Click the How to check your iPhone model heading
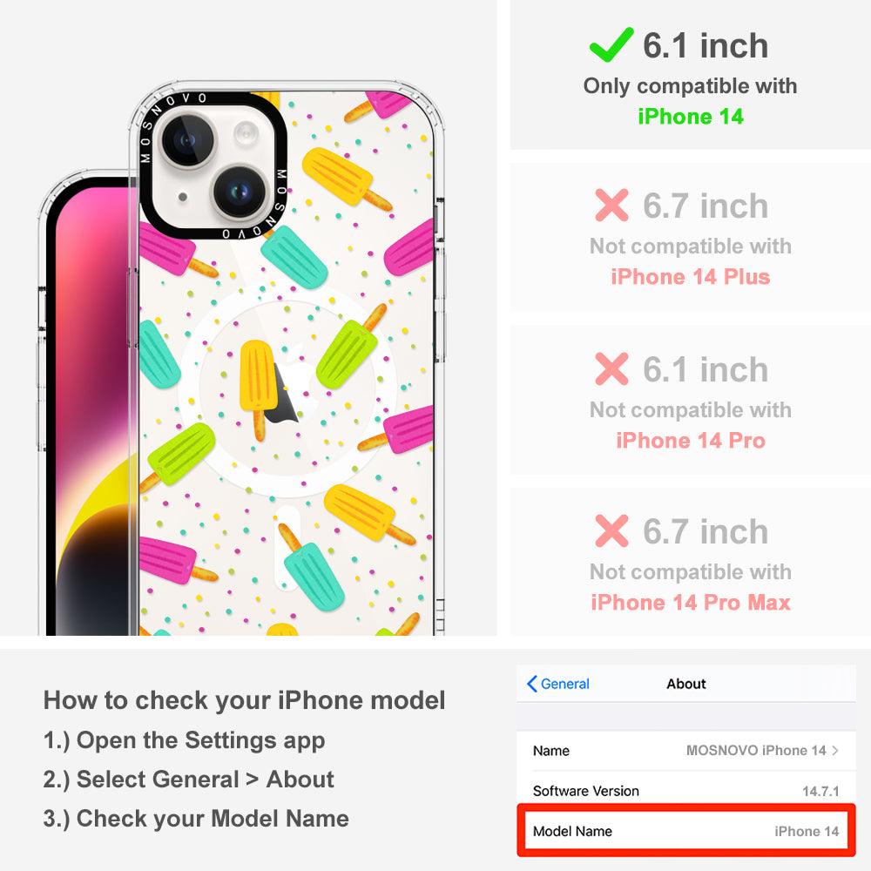The width and height of the screenshot is (871, 871). point(245,700)
